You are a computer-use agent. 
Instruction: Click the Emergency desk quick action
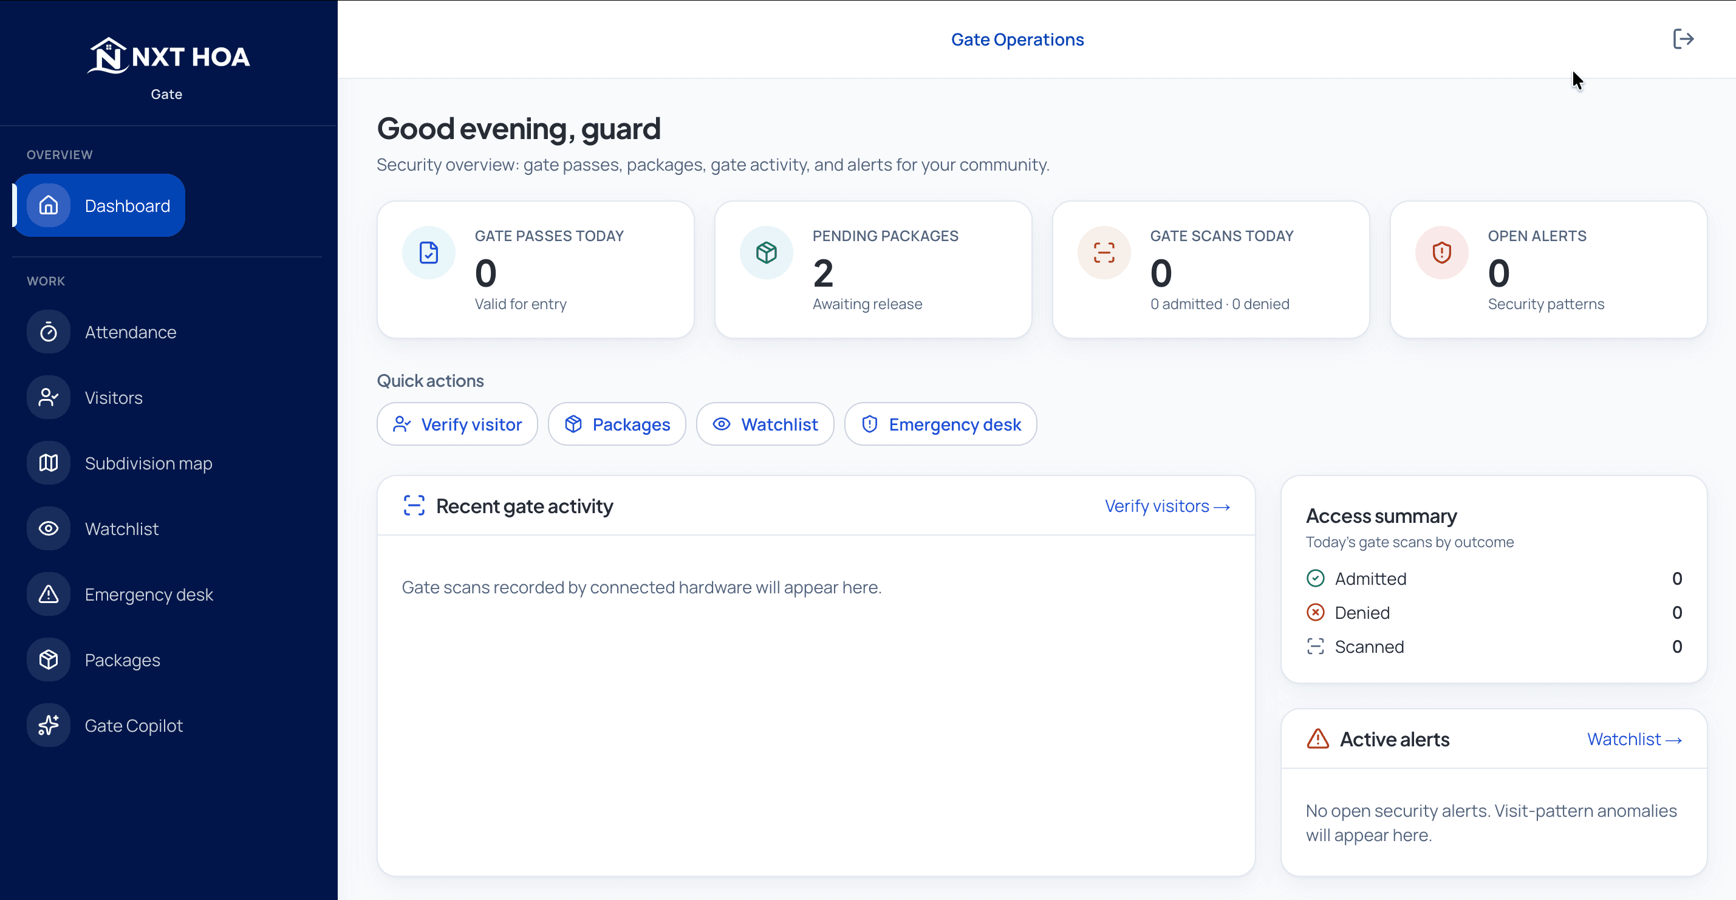[940, 424]
